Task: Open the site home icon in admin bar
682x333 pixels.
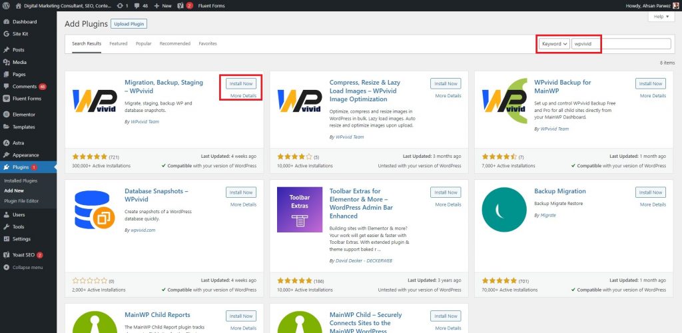Action: tap(18, 5)
